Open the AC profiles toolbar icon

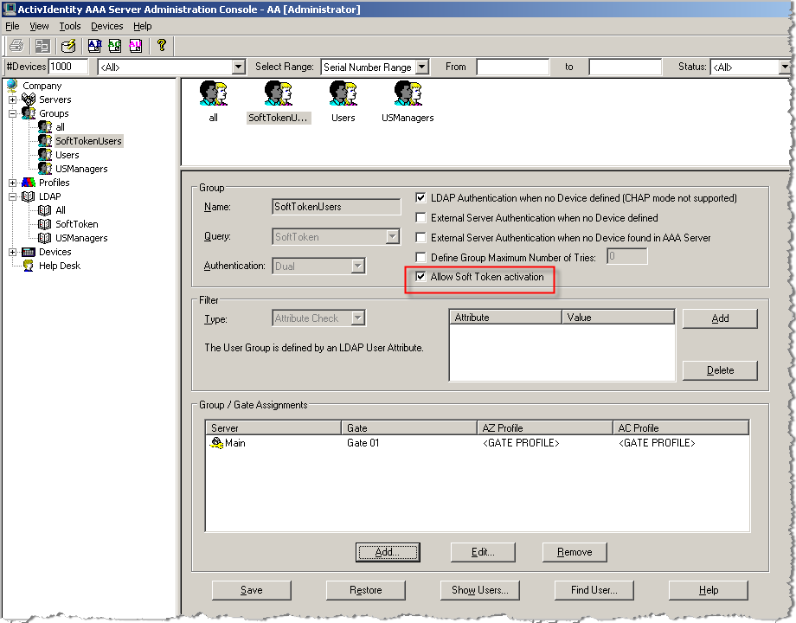click(x=113, y=46)
